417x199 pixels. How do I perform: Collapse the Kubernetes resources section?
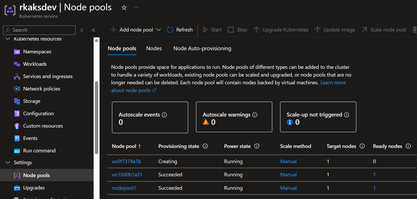tap(8, 39)
